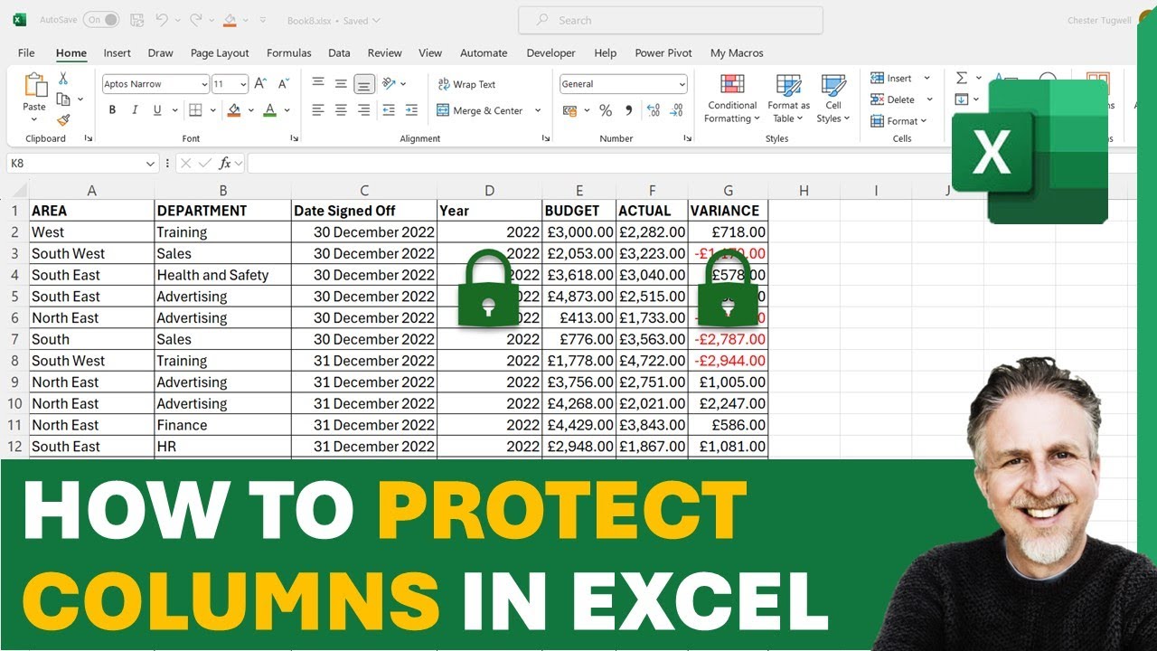Viewport: 1157px width, 651px height.
Task: Click the fill color bucket in the title bar
Action: [230, 20]
